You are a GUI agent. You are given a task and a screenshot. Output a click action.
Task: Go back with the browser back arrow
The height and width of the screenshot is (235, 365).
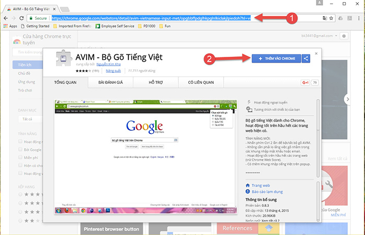[6, 18]
